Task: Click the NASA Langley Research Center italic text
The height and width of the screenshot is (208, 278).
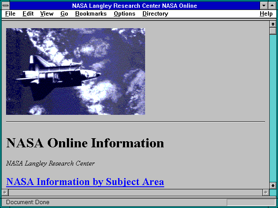Action: pos(50,163)
